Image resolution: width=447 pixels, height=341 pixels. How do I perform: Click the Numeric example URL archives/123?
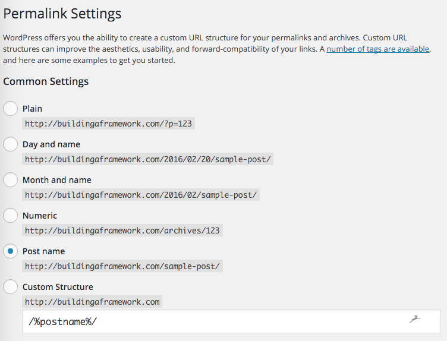[x=122, y=230]
